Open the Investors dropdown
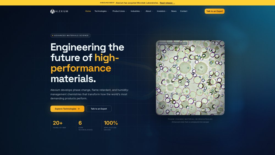This screenshot has height=155, width=275. (162, 11)
